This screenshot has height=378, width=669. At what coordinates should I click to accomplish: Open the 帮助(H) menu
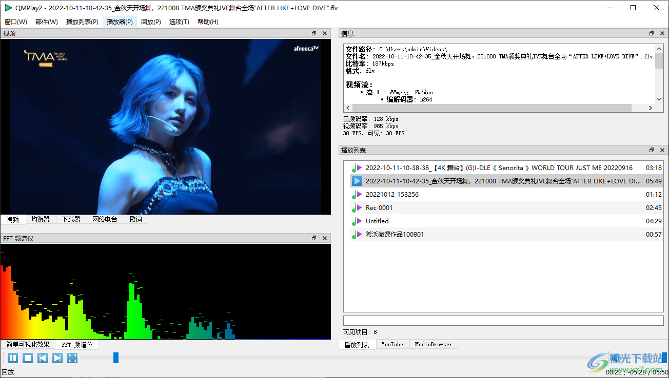coord(208,22)
